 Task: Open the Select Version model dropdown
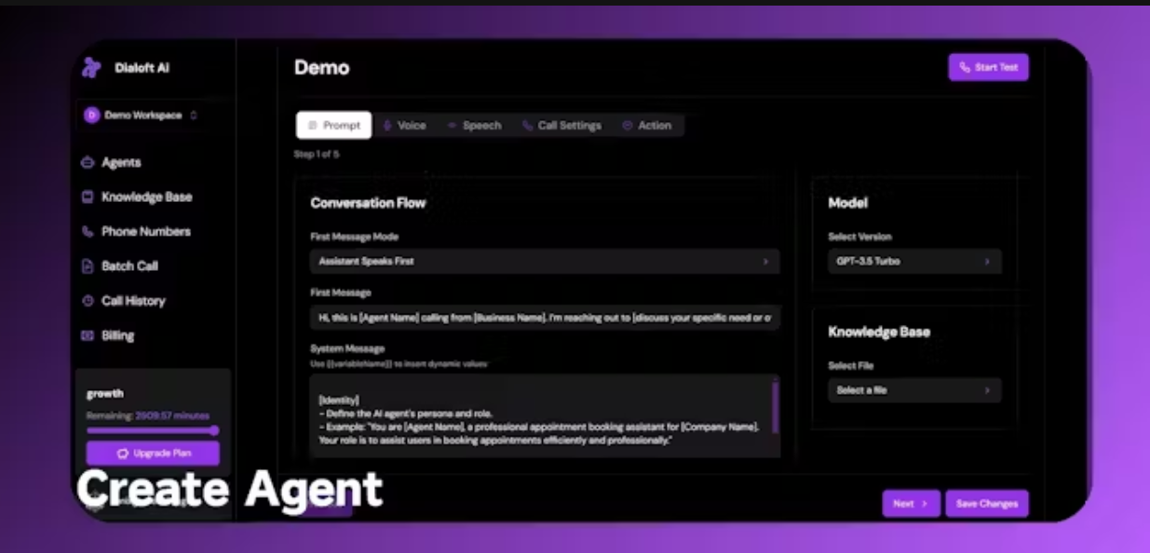(914, 262)
